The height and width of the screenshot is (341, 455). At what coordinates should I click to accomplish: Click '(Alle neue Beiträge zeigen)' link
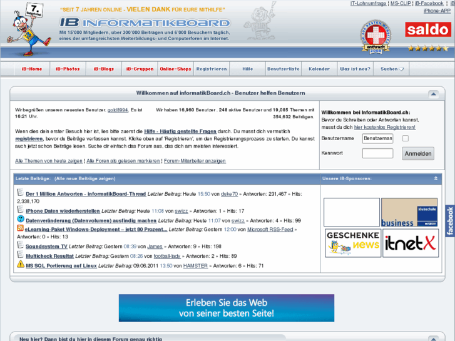pos(84,178)
